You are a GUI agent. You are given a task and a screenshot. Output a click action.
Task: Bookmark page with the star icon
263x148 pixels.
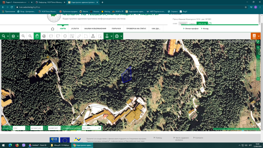point(246,7)
